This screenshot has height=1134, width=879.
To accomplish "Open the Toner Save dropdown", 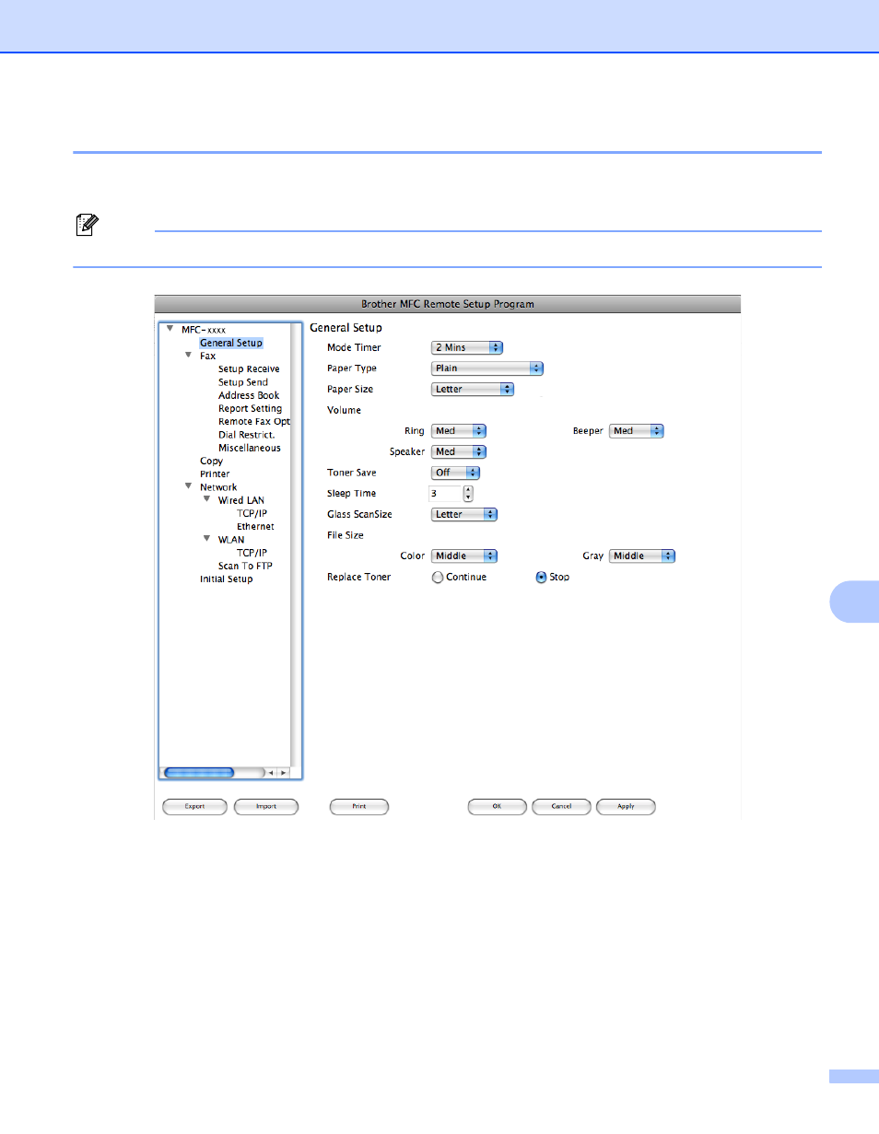I will (x=455, y=473).
